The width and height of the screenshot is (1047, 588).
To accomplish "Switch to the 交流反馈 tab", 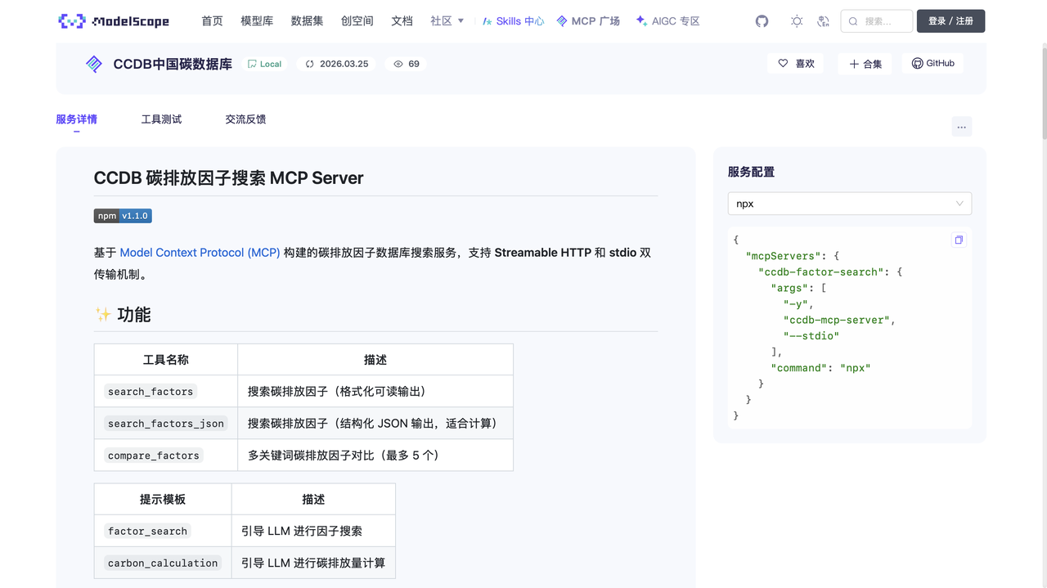I will pyautogui.click(x=245, y=119).
